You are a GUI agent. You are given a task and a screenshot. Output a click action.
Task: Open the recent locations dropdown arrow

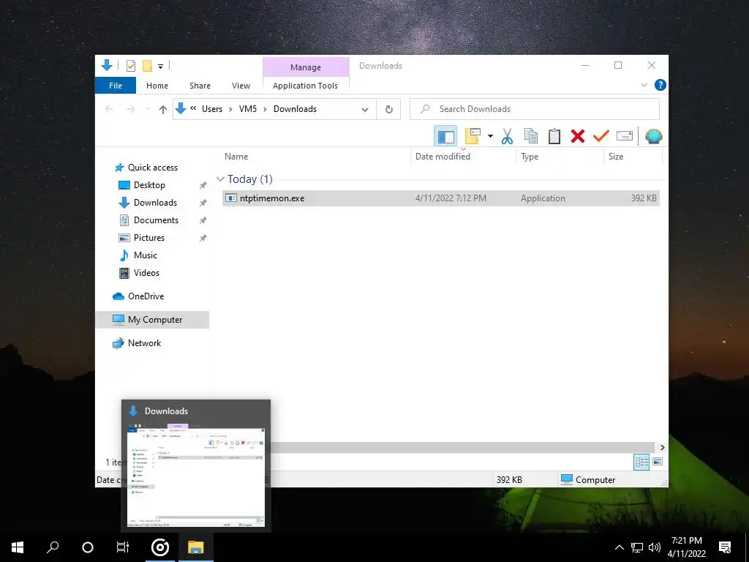coord(148,110)
